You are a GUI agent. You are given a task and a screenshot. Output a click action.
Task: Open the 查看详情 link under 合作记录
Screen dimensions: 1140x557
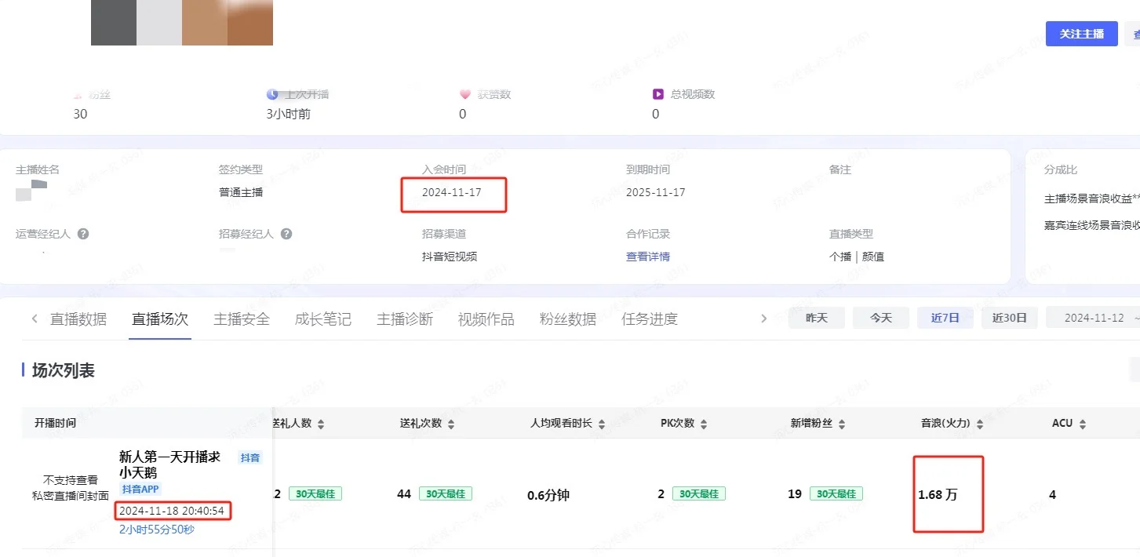click(x=648, y=257)
